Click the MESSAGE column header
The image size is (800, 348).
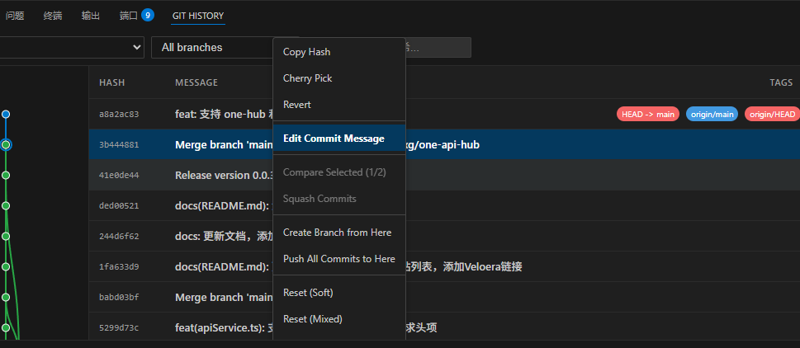(x=196, y=82)
